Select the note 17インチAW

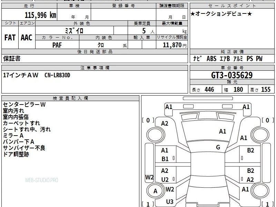pyautogui.click(x=21, y=75)
